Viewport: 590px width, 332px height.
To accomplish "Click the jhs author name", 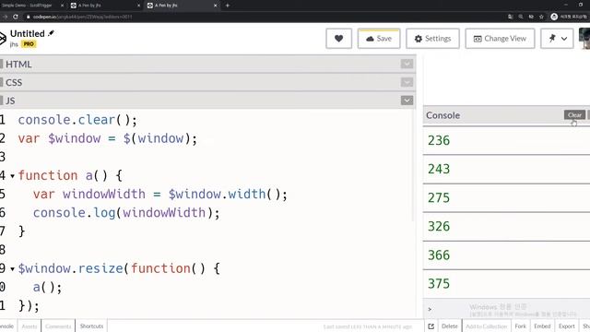I will (14, 44).
